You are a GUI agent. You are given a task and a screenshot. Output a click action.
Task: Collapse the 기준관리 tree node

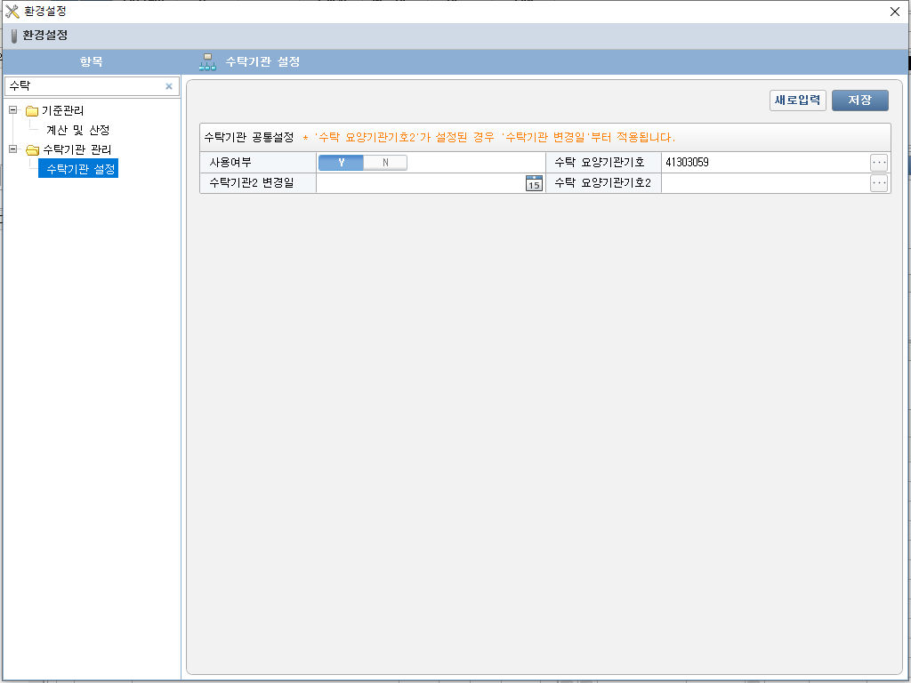[12, 110]
